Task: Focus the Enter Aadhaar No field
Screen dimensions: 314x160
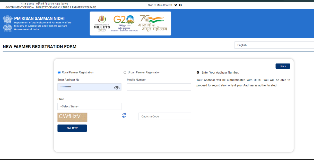Action: pos(89,87)
